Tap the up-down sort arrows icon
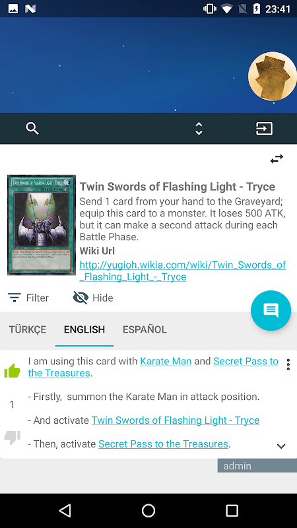 199,128
